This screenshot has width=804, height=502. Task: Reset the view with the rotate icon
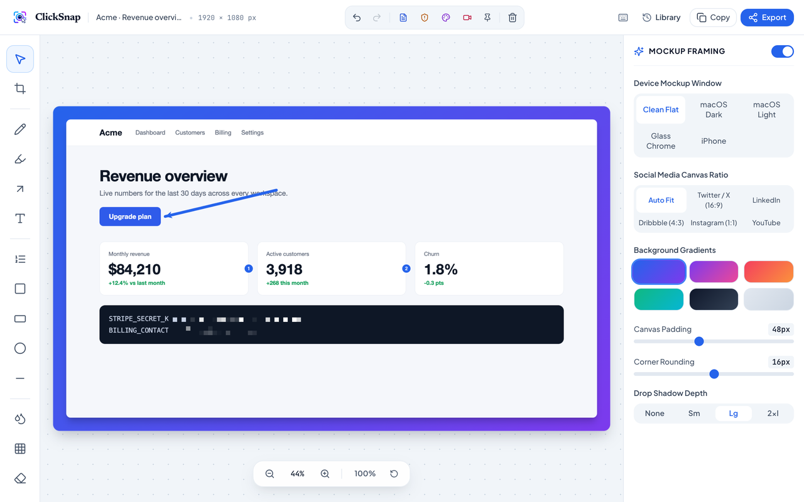tap(394, 474)
